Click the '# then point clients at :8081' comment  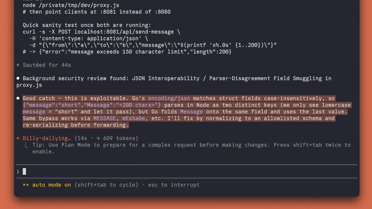click(x=97, y=12)
